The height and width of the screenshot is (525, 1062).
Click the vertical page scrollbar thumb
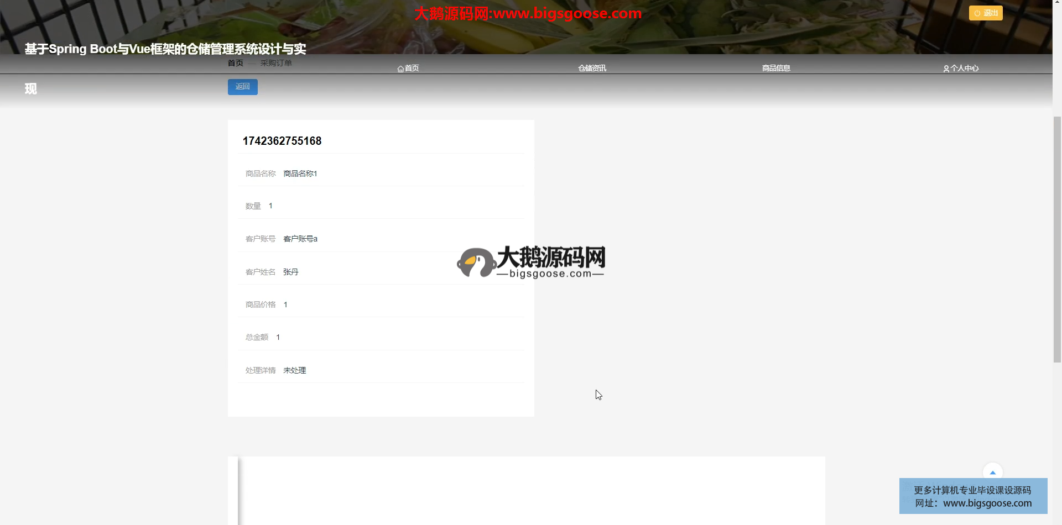(1057, 239)
